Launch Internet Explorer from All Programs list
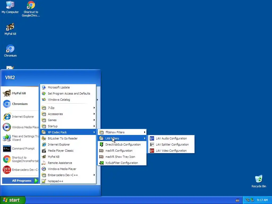272x204 pixels. [x=68, y=144]
